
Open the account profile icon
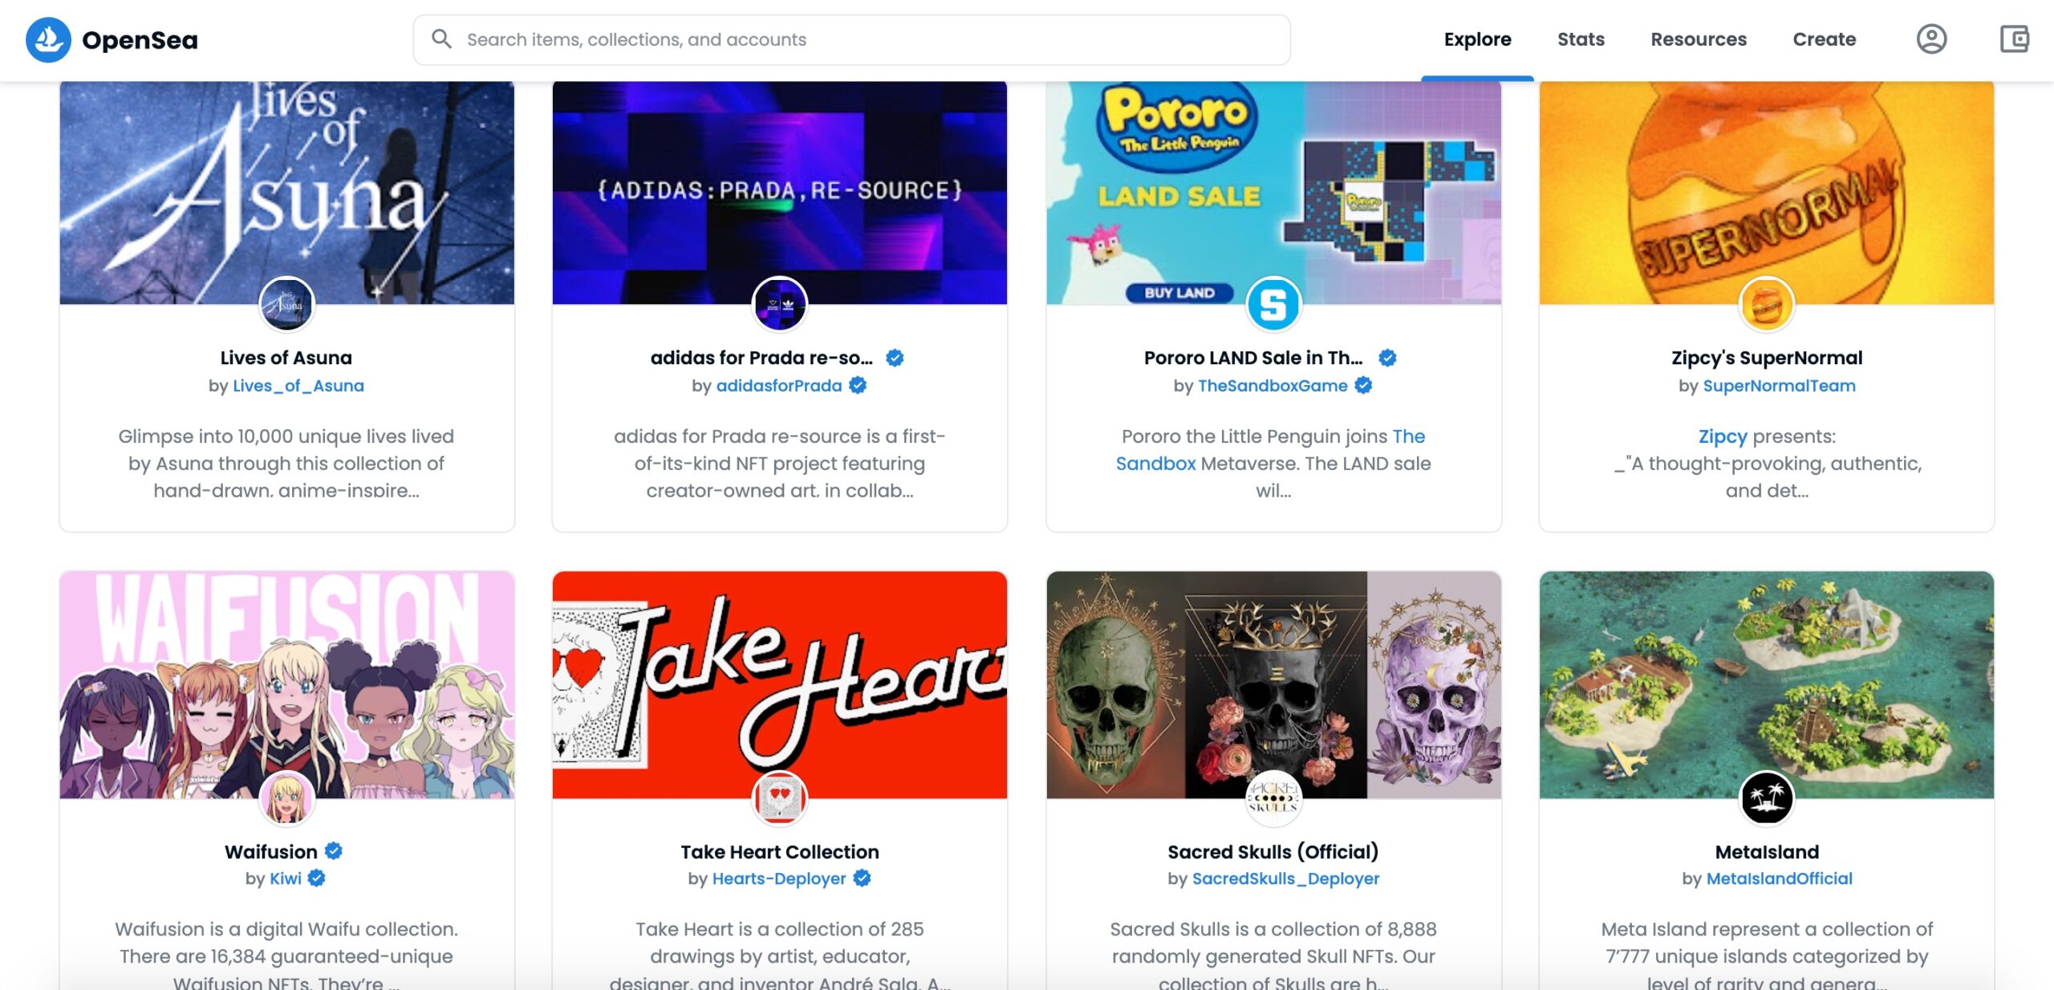point(1931,39)
